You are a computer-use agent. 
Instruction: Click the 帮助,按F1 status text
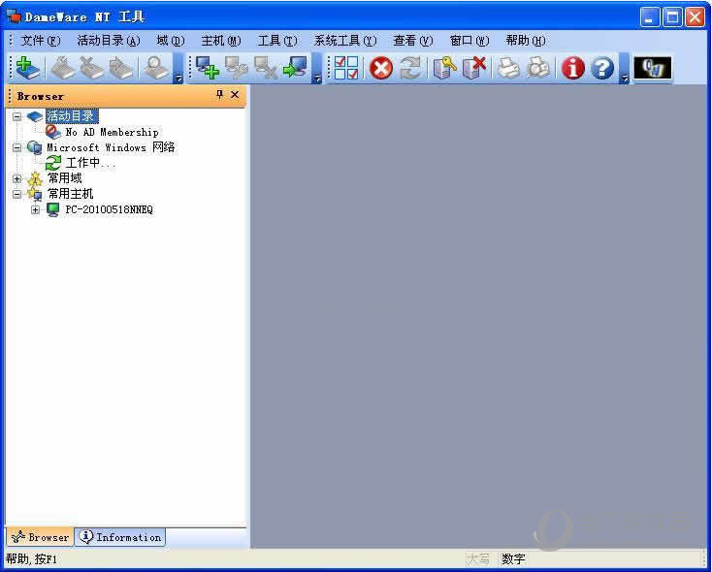(x=32, y=559)
